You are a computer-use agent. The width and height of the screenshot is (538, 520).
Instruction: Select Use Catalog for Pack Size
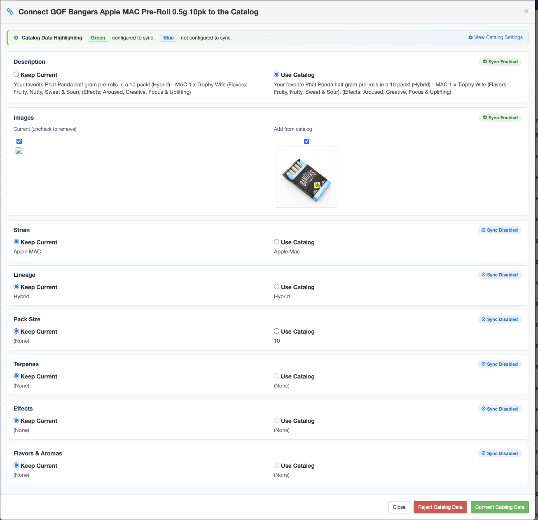277,331
